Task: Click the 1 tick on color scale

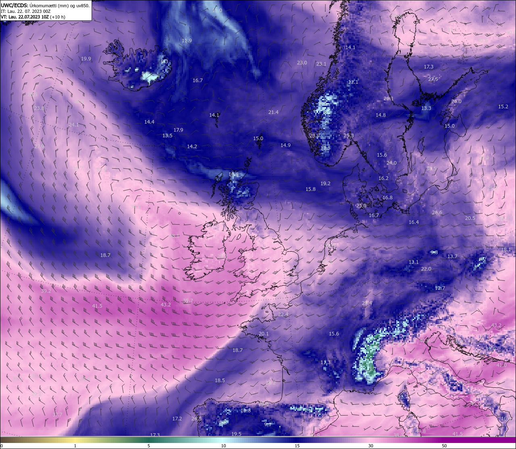Action: [x=75, y=446]
